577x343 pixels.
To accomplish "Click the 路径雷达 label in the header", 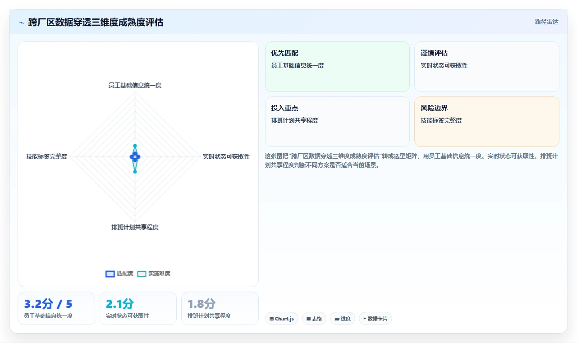I will click(546, 22).
